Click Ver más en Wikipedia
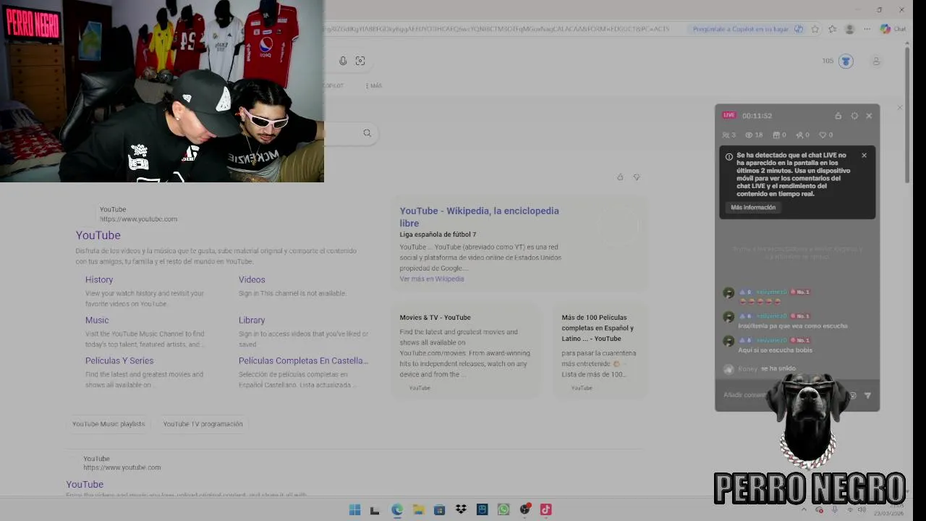 [432, 279]
